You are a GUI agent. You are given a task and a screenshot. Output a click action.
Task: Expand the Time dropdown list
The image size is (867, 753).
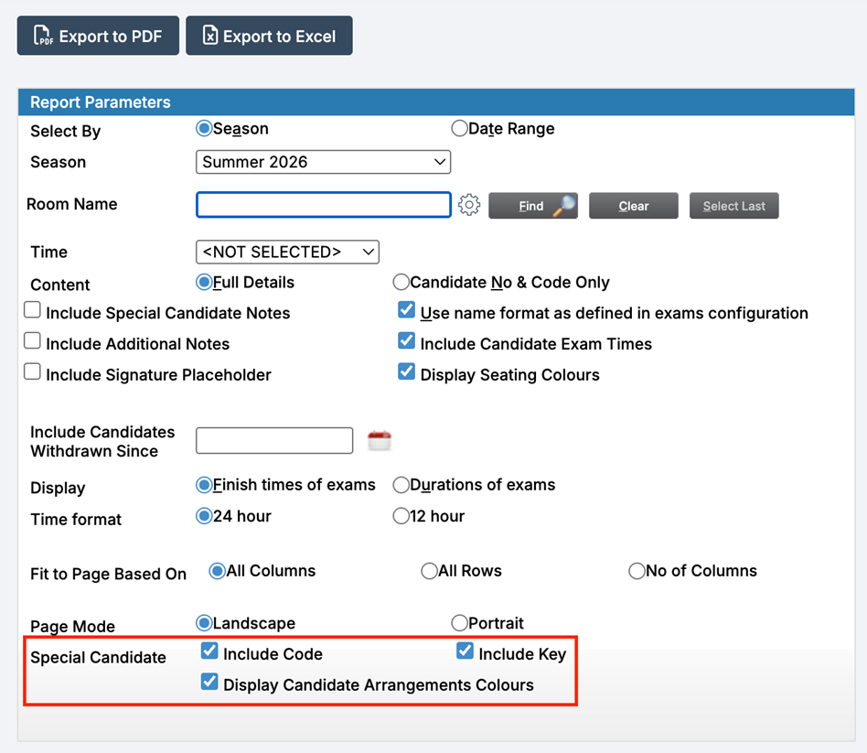coord(287,252)
